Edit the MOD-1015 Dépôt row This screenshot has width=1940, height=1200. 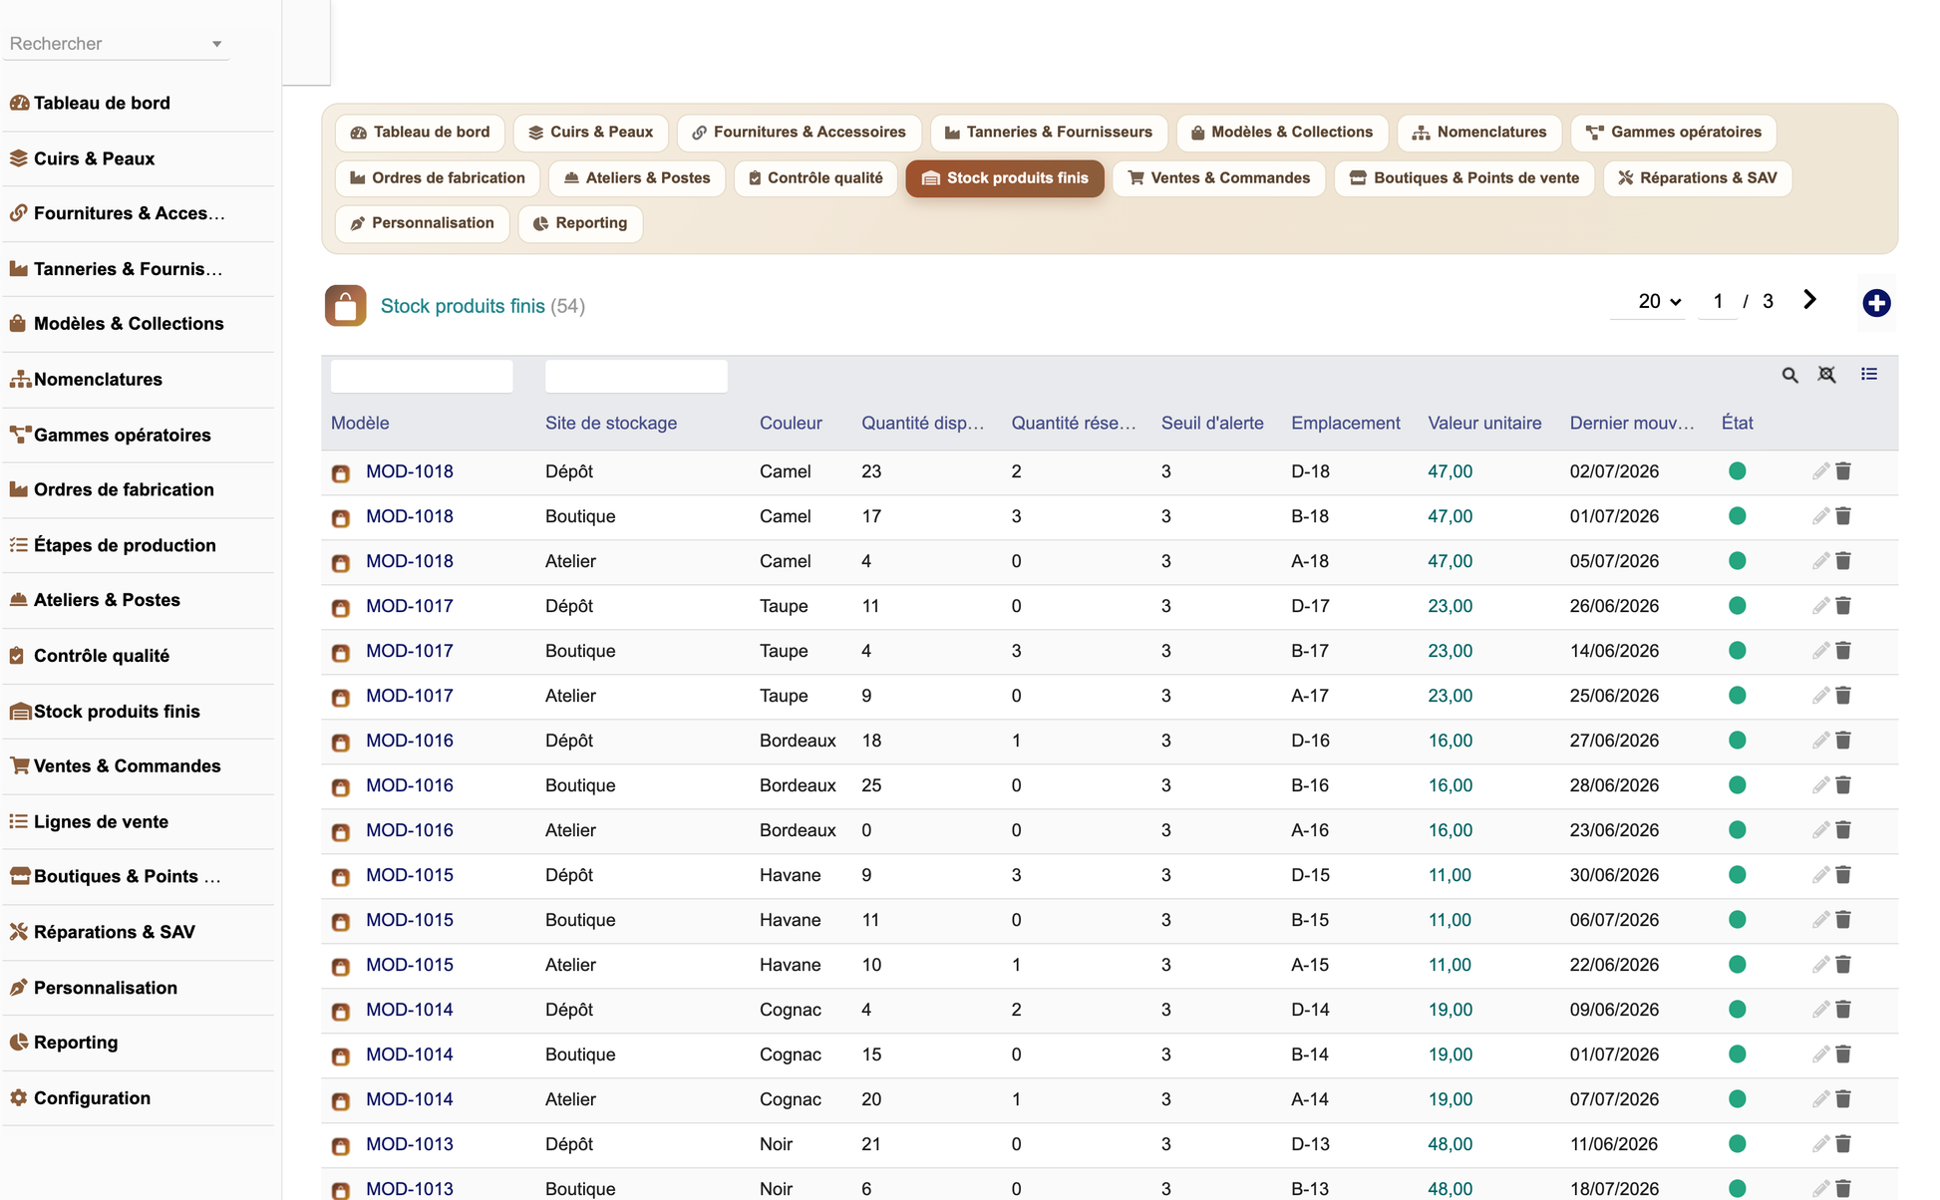1820,875
